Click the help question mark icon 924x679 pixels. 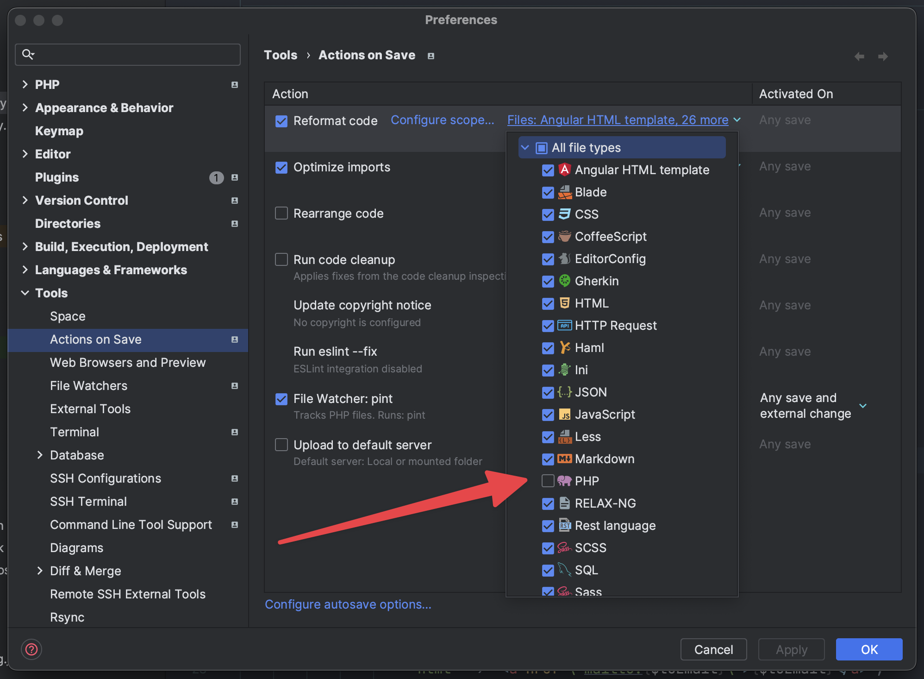tap(31, 649)
